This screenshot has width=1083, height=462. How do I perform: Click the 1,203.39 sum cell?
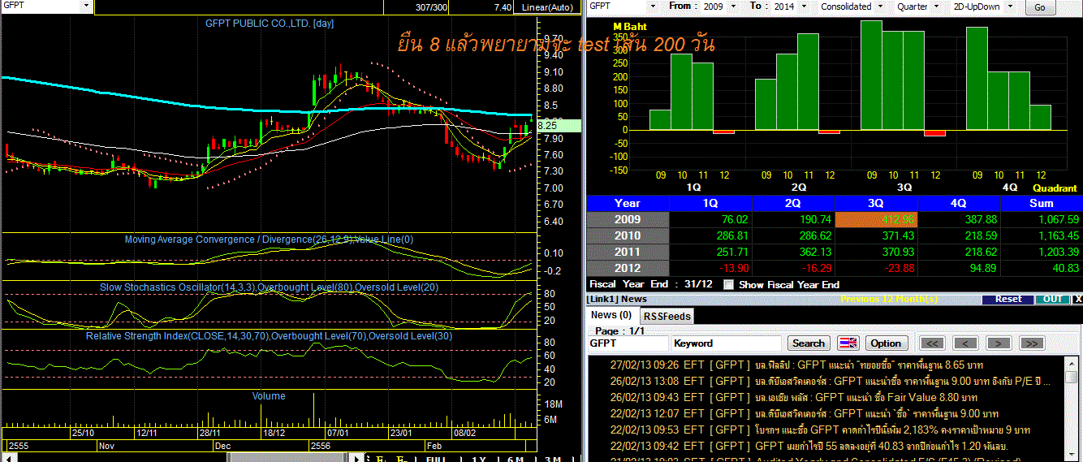pyautogui.click(x=1042, y=252)
